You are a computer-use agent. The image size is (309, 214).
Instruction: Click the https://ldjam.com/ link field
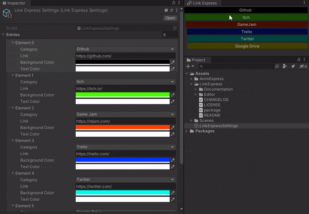[126, 121]
